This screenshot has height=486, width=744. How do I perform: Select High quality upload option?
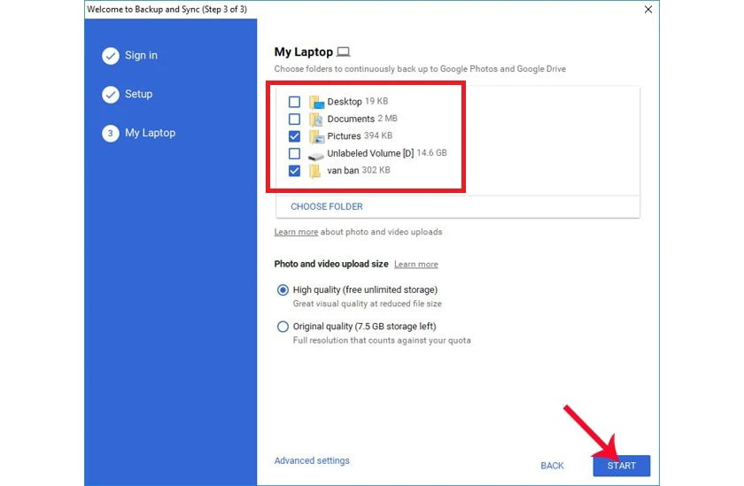point(283,289)
